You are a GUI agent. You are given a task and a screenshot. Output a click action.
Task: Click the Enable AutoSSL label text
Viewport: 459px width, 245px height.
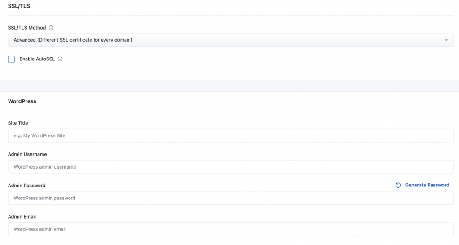coord(37,59)
